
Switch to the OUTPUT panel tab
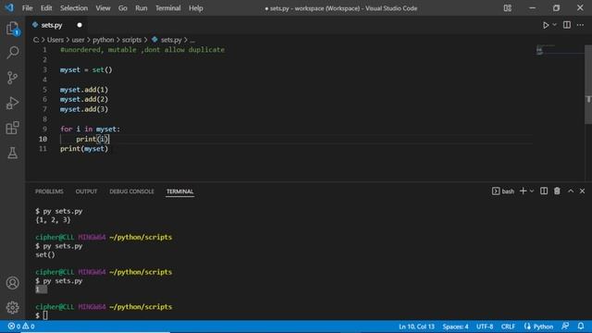(x=86, y=191)
